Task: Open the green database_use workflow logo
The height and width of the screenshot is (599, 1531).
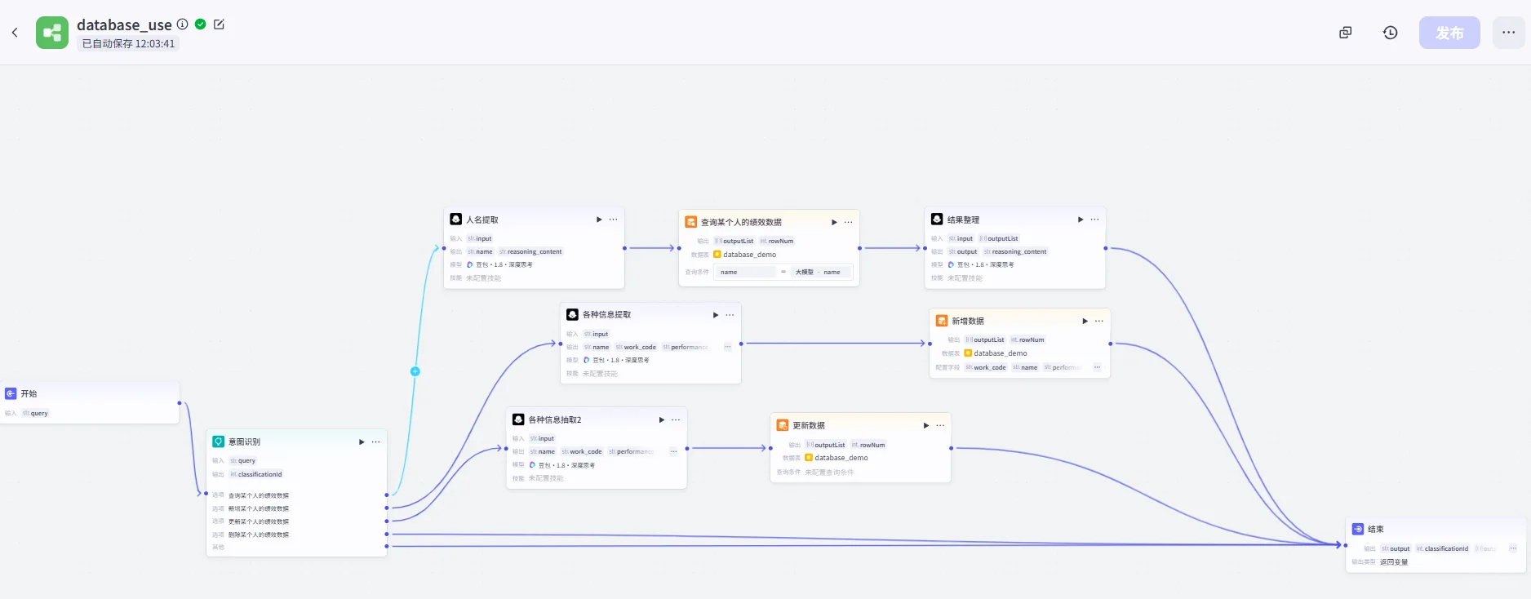Action: point(52,33)
